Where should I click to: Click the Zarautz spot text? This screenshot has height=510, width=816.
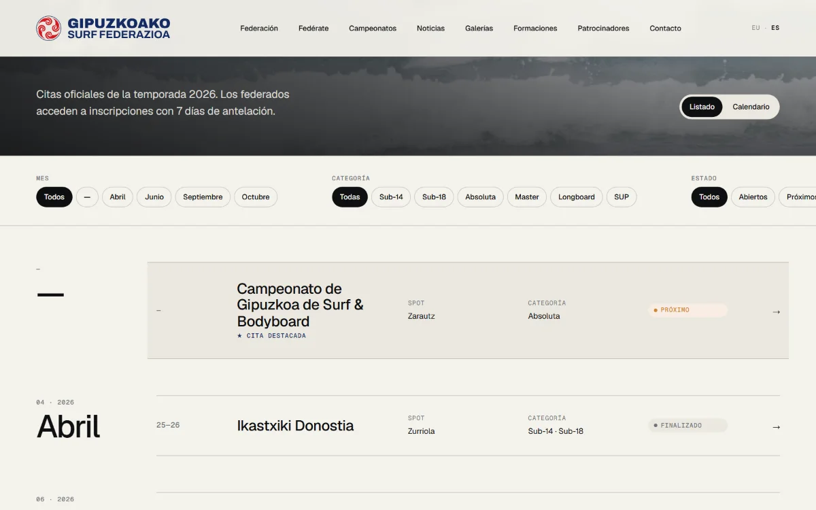pos(422,316)
